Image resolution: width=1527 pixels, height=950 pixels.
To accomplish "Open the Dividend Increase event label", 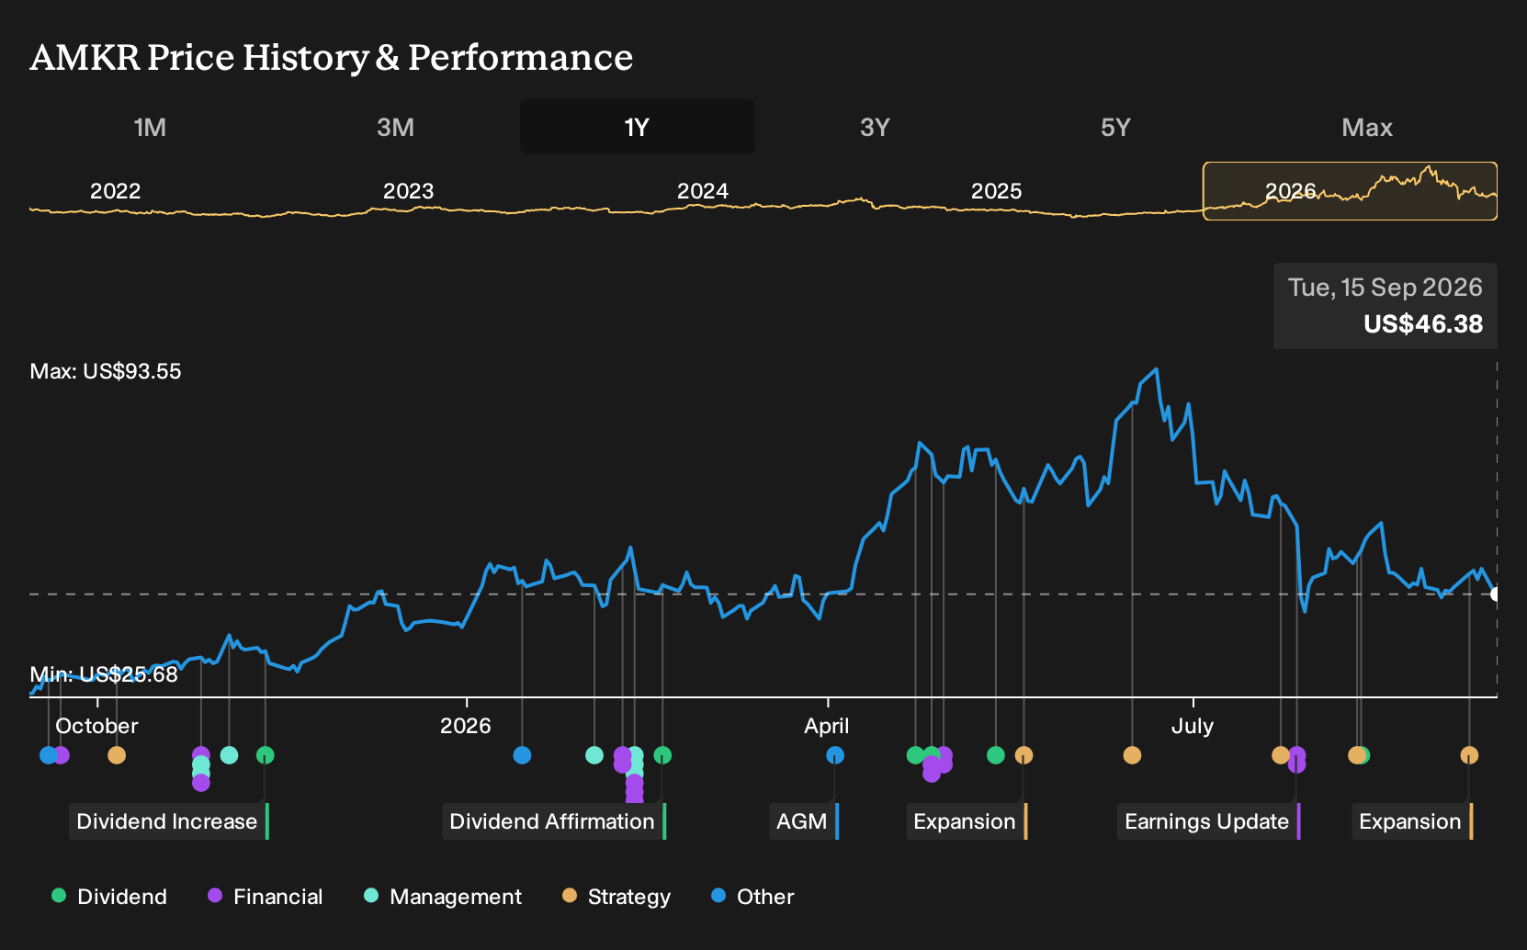I will click(168, 821).
